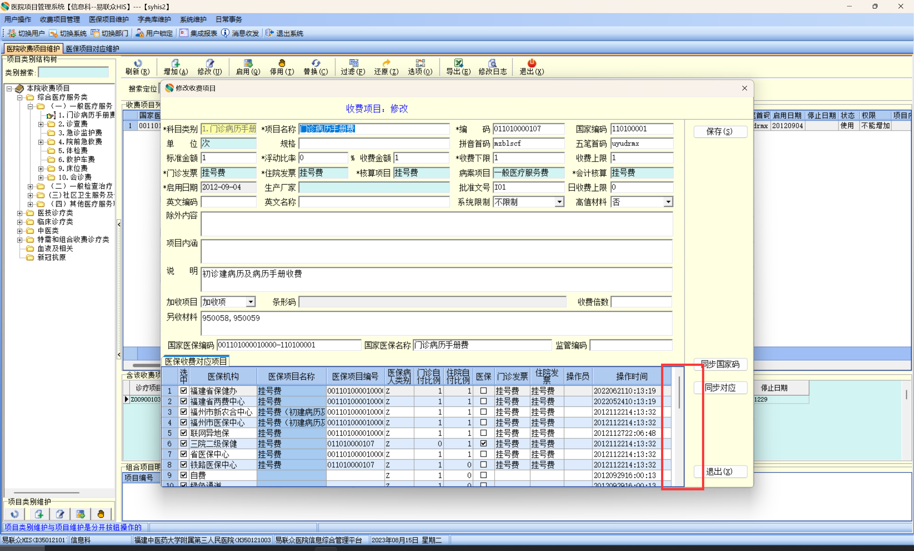Expand the 医技诊疗类 tree node
The width and height of the screenshot is (914, 551).
pos(20,213)
